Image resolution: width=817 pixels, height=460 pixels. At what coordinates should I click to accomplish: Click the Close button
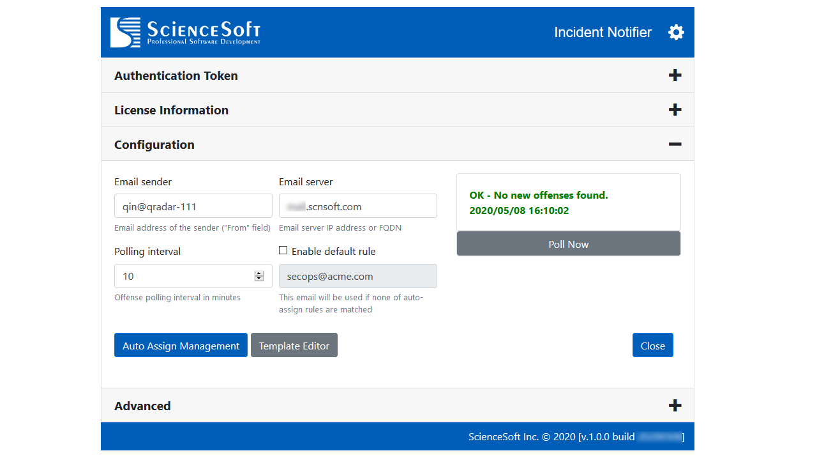pyautogui.click(x=652, y=346)
